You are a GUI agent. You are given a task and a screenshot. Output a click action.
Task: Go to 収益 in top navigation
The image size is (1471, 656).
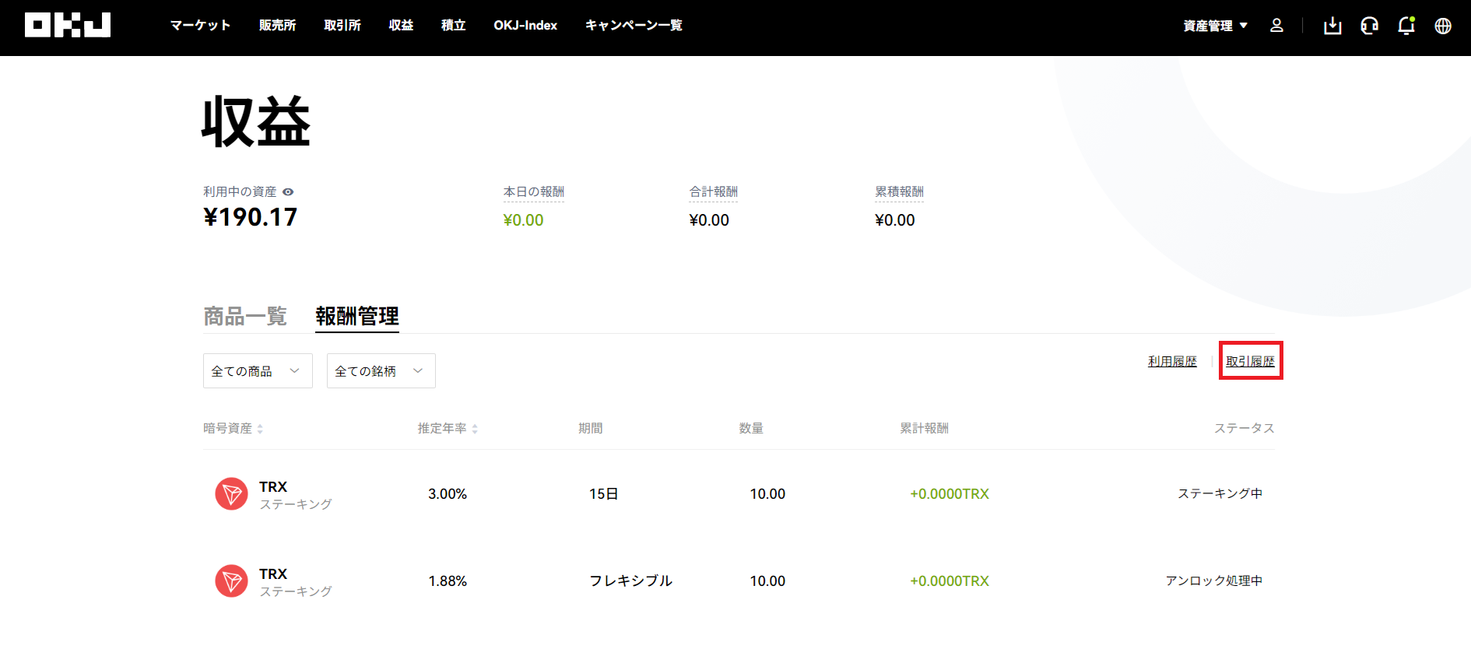(401, 25)
